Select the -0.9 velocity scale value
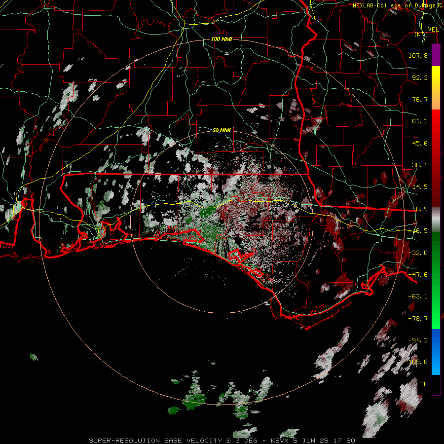This screenshot has width=444, height=444. click(420, 209)
